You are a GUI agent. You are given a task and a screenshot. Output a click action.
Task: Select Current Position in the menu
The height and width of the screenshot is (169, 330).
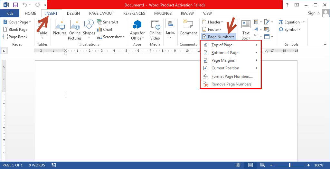pos(231,68)
